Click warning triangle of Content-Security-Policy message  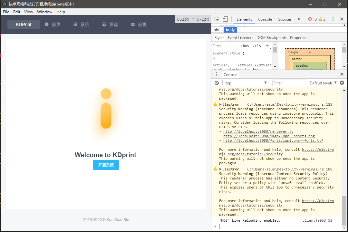(x=215, y=169)
